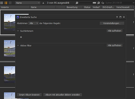This screenshot has width=135, height=99.
Task: Click the thumbnail size slider handle
Action: (x=94, y=3)
